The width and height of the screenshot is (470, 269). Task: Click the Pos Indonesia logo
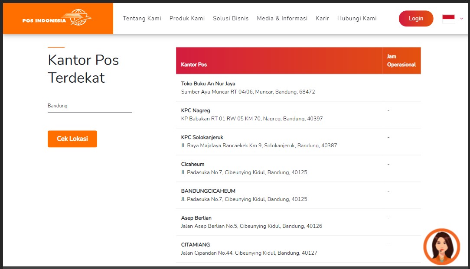[x=57, y=18]
